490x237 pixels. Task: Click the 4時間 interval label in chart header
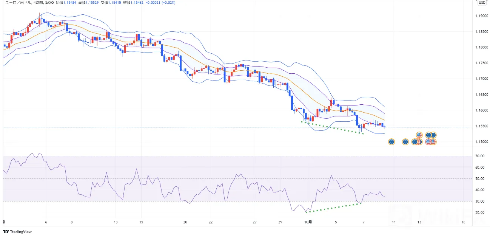pos(39,2)
